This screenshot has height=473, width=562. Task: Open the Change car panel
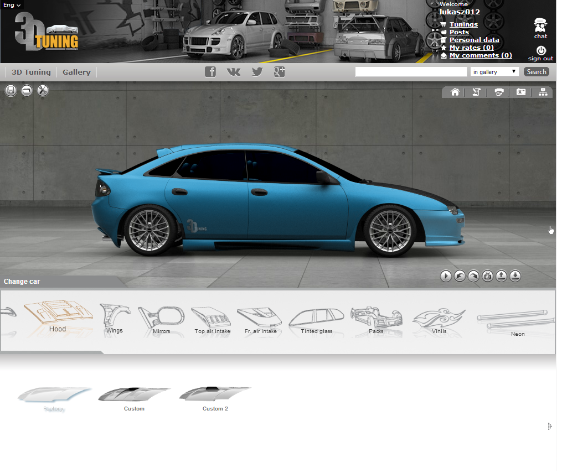tap(22, 282)
